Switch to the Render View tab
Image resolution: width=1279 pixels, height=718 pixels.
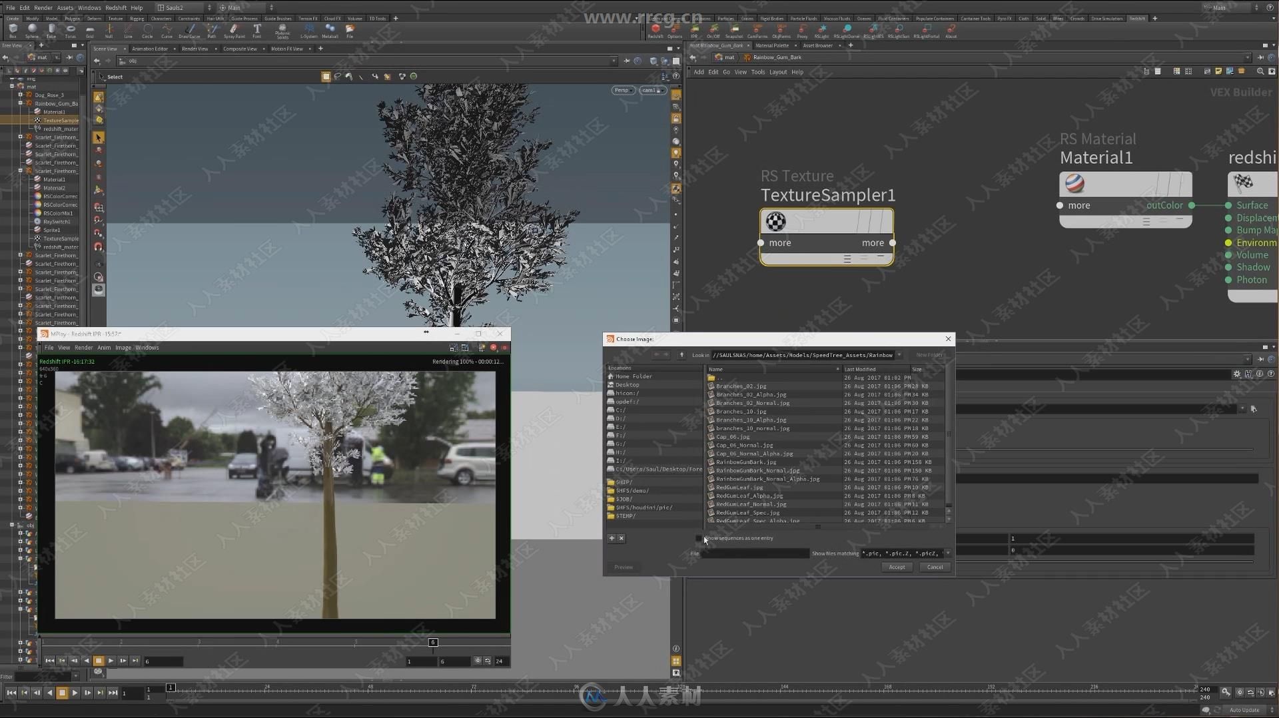click(x=195, y=49)
